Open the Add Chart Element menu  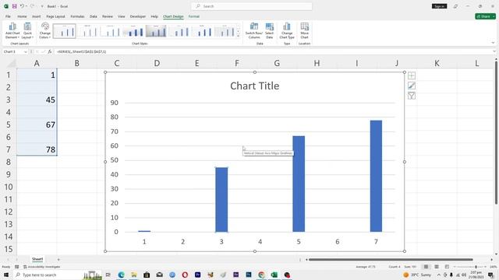click(x=12, y=31)
